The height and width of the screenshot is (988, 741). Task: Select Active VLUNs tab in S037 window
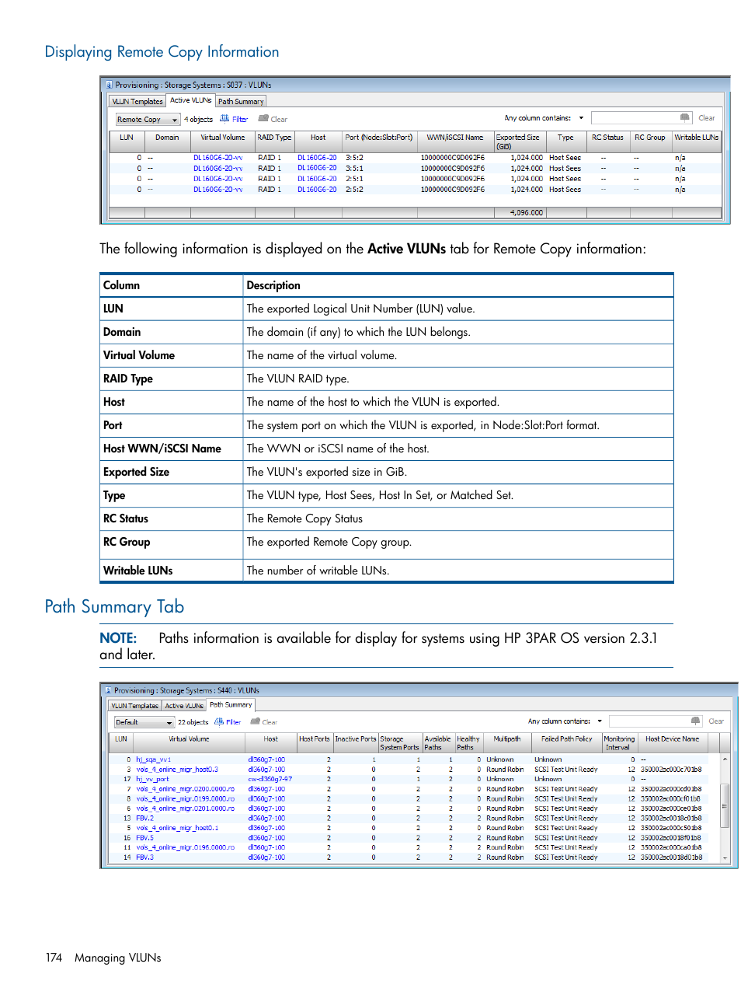point(190,100)
